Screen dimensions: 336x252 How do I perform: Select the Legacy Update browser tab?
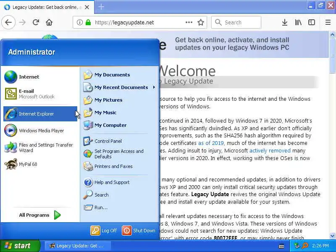(x=47, y=7)
